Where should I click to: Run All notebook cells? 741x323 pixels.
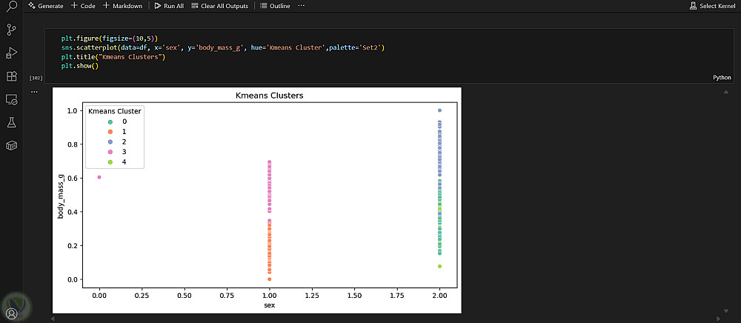(x=168, y=5)
